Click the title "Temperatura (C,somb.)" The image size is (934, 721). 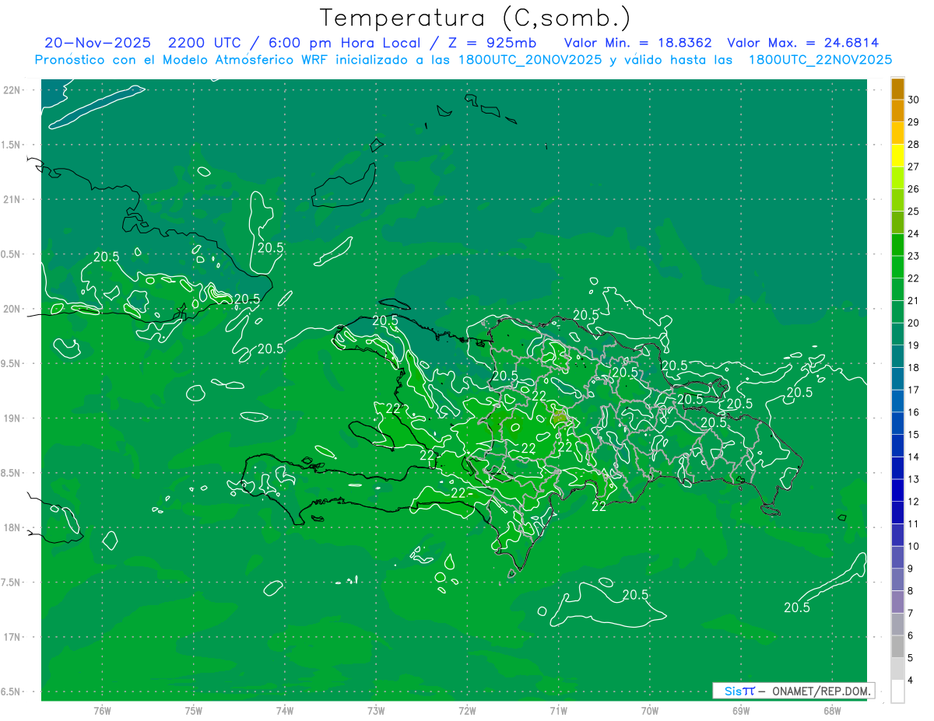tap(475, 18)
